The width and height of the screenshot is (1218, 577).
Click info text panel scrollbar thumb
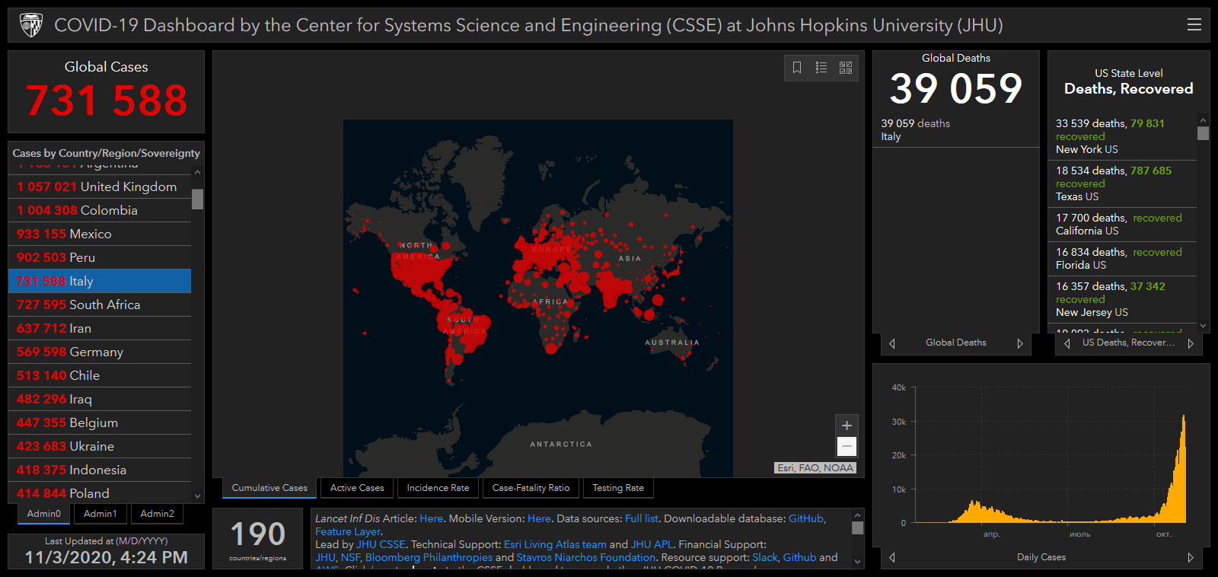coord(857,528)
